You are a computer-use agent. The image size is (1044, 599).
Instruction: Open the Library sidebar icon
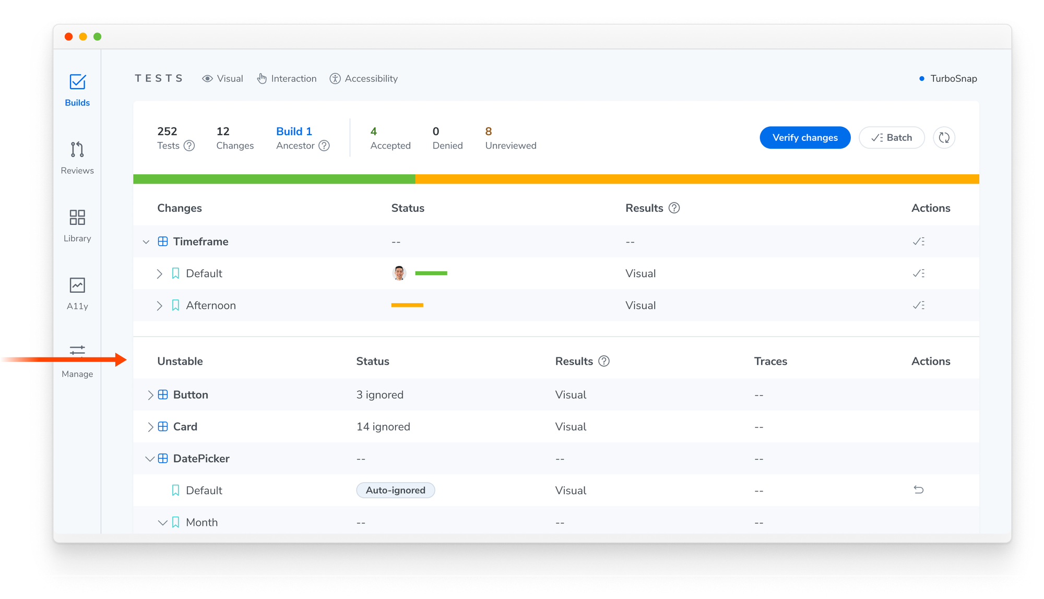point(77,225)
